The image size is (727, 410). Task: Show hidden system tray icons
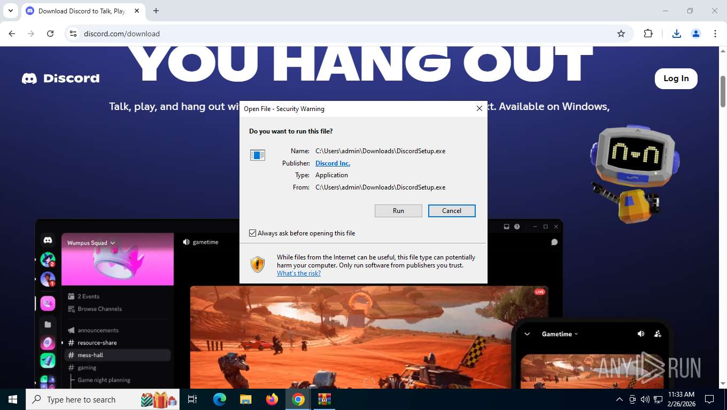point(620,399)
